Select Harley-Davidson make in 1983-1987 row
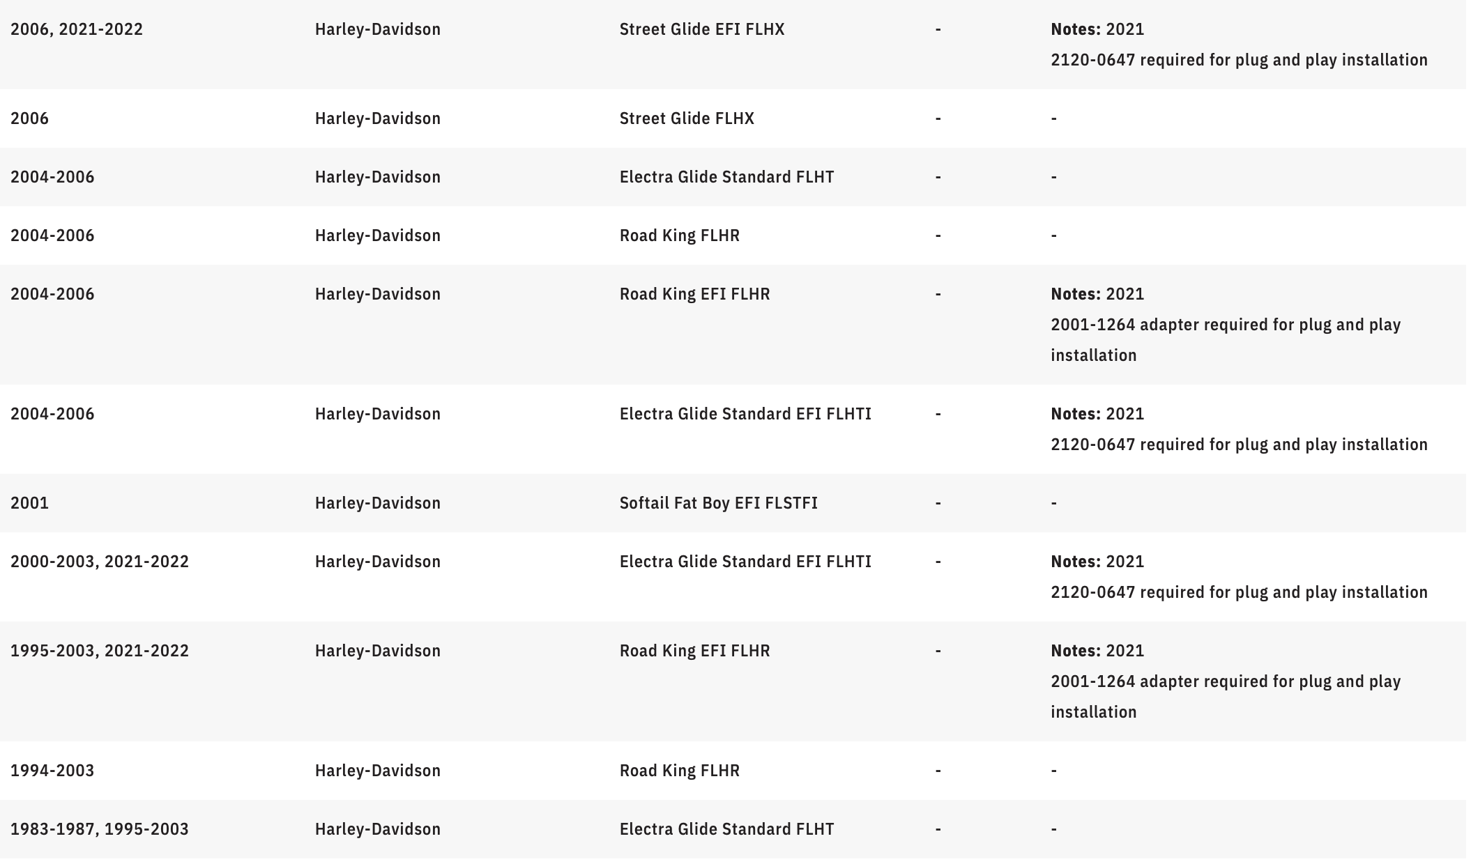 [378, 829]
